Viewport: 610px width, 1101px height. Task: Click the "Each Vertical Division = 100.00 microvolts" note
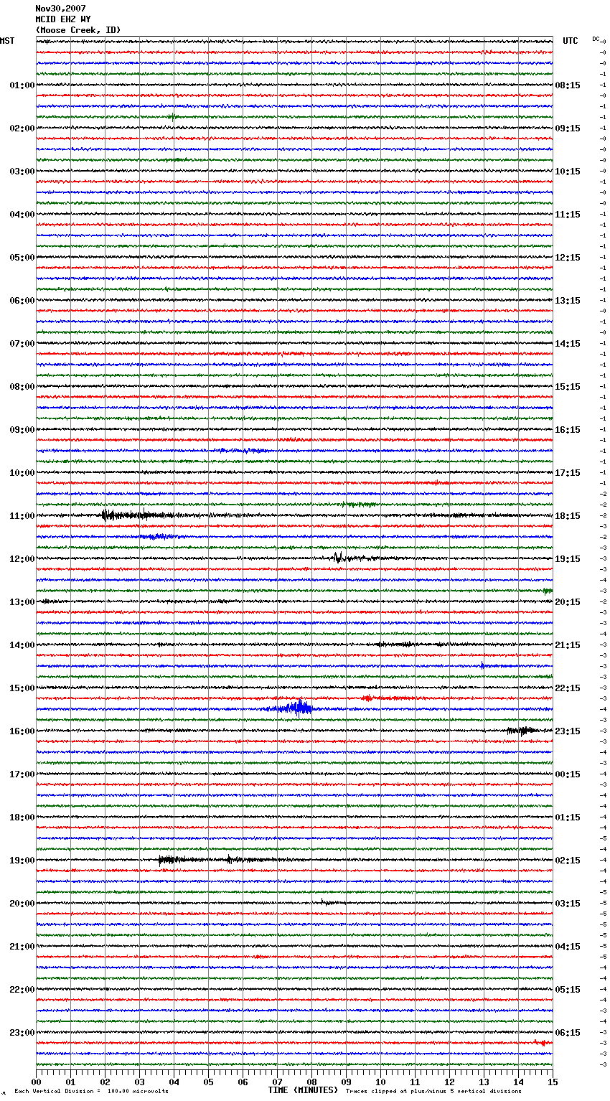91,1091
